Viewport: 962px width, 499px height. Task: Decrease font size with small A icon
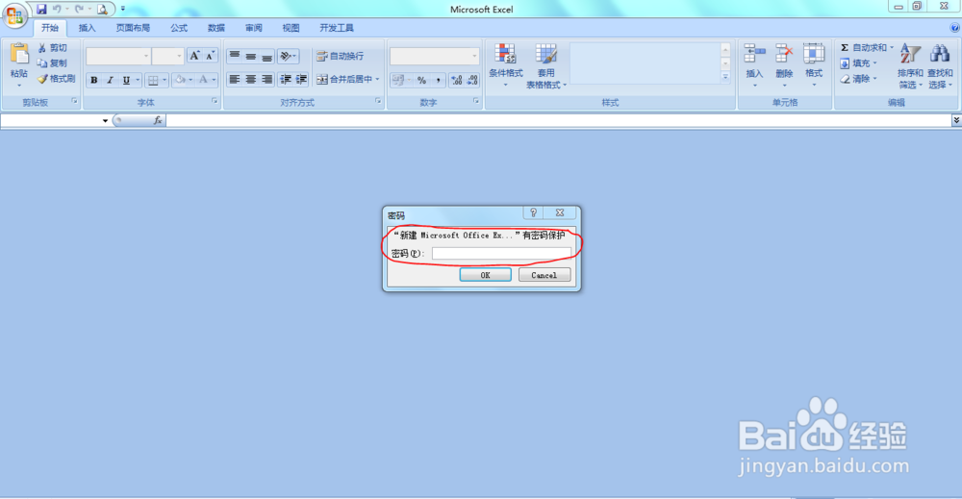point(210,56)
